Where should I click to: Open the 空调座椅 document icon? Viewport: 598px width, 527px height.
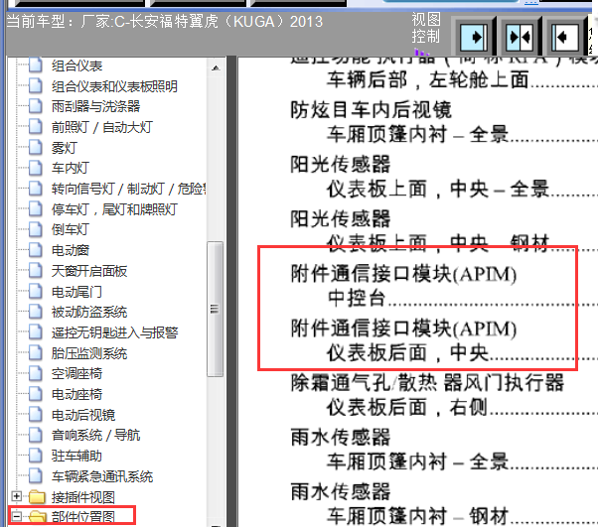(36, 374)
